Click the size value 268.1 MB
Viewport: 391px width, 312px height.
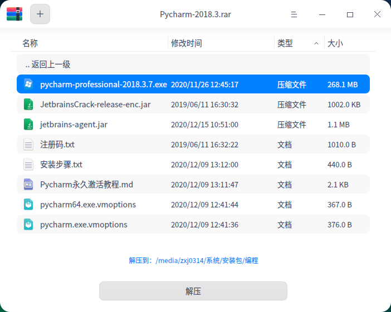coord(343,85)
